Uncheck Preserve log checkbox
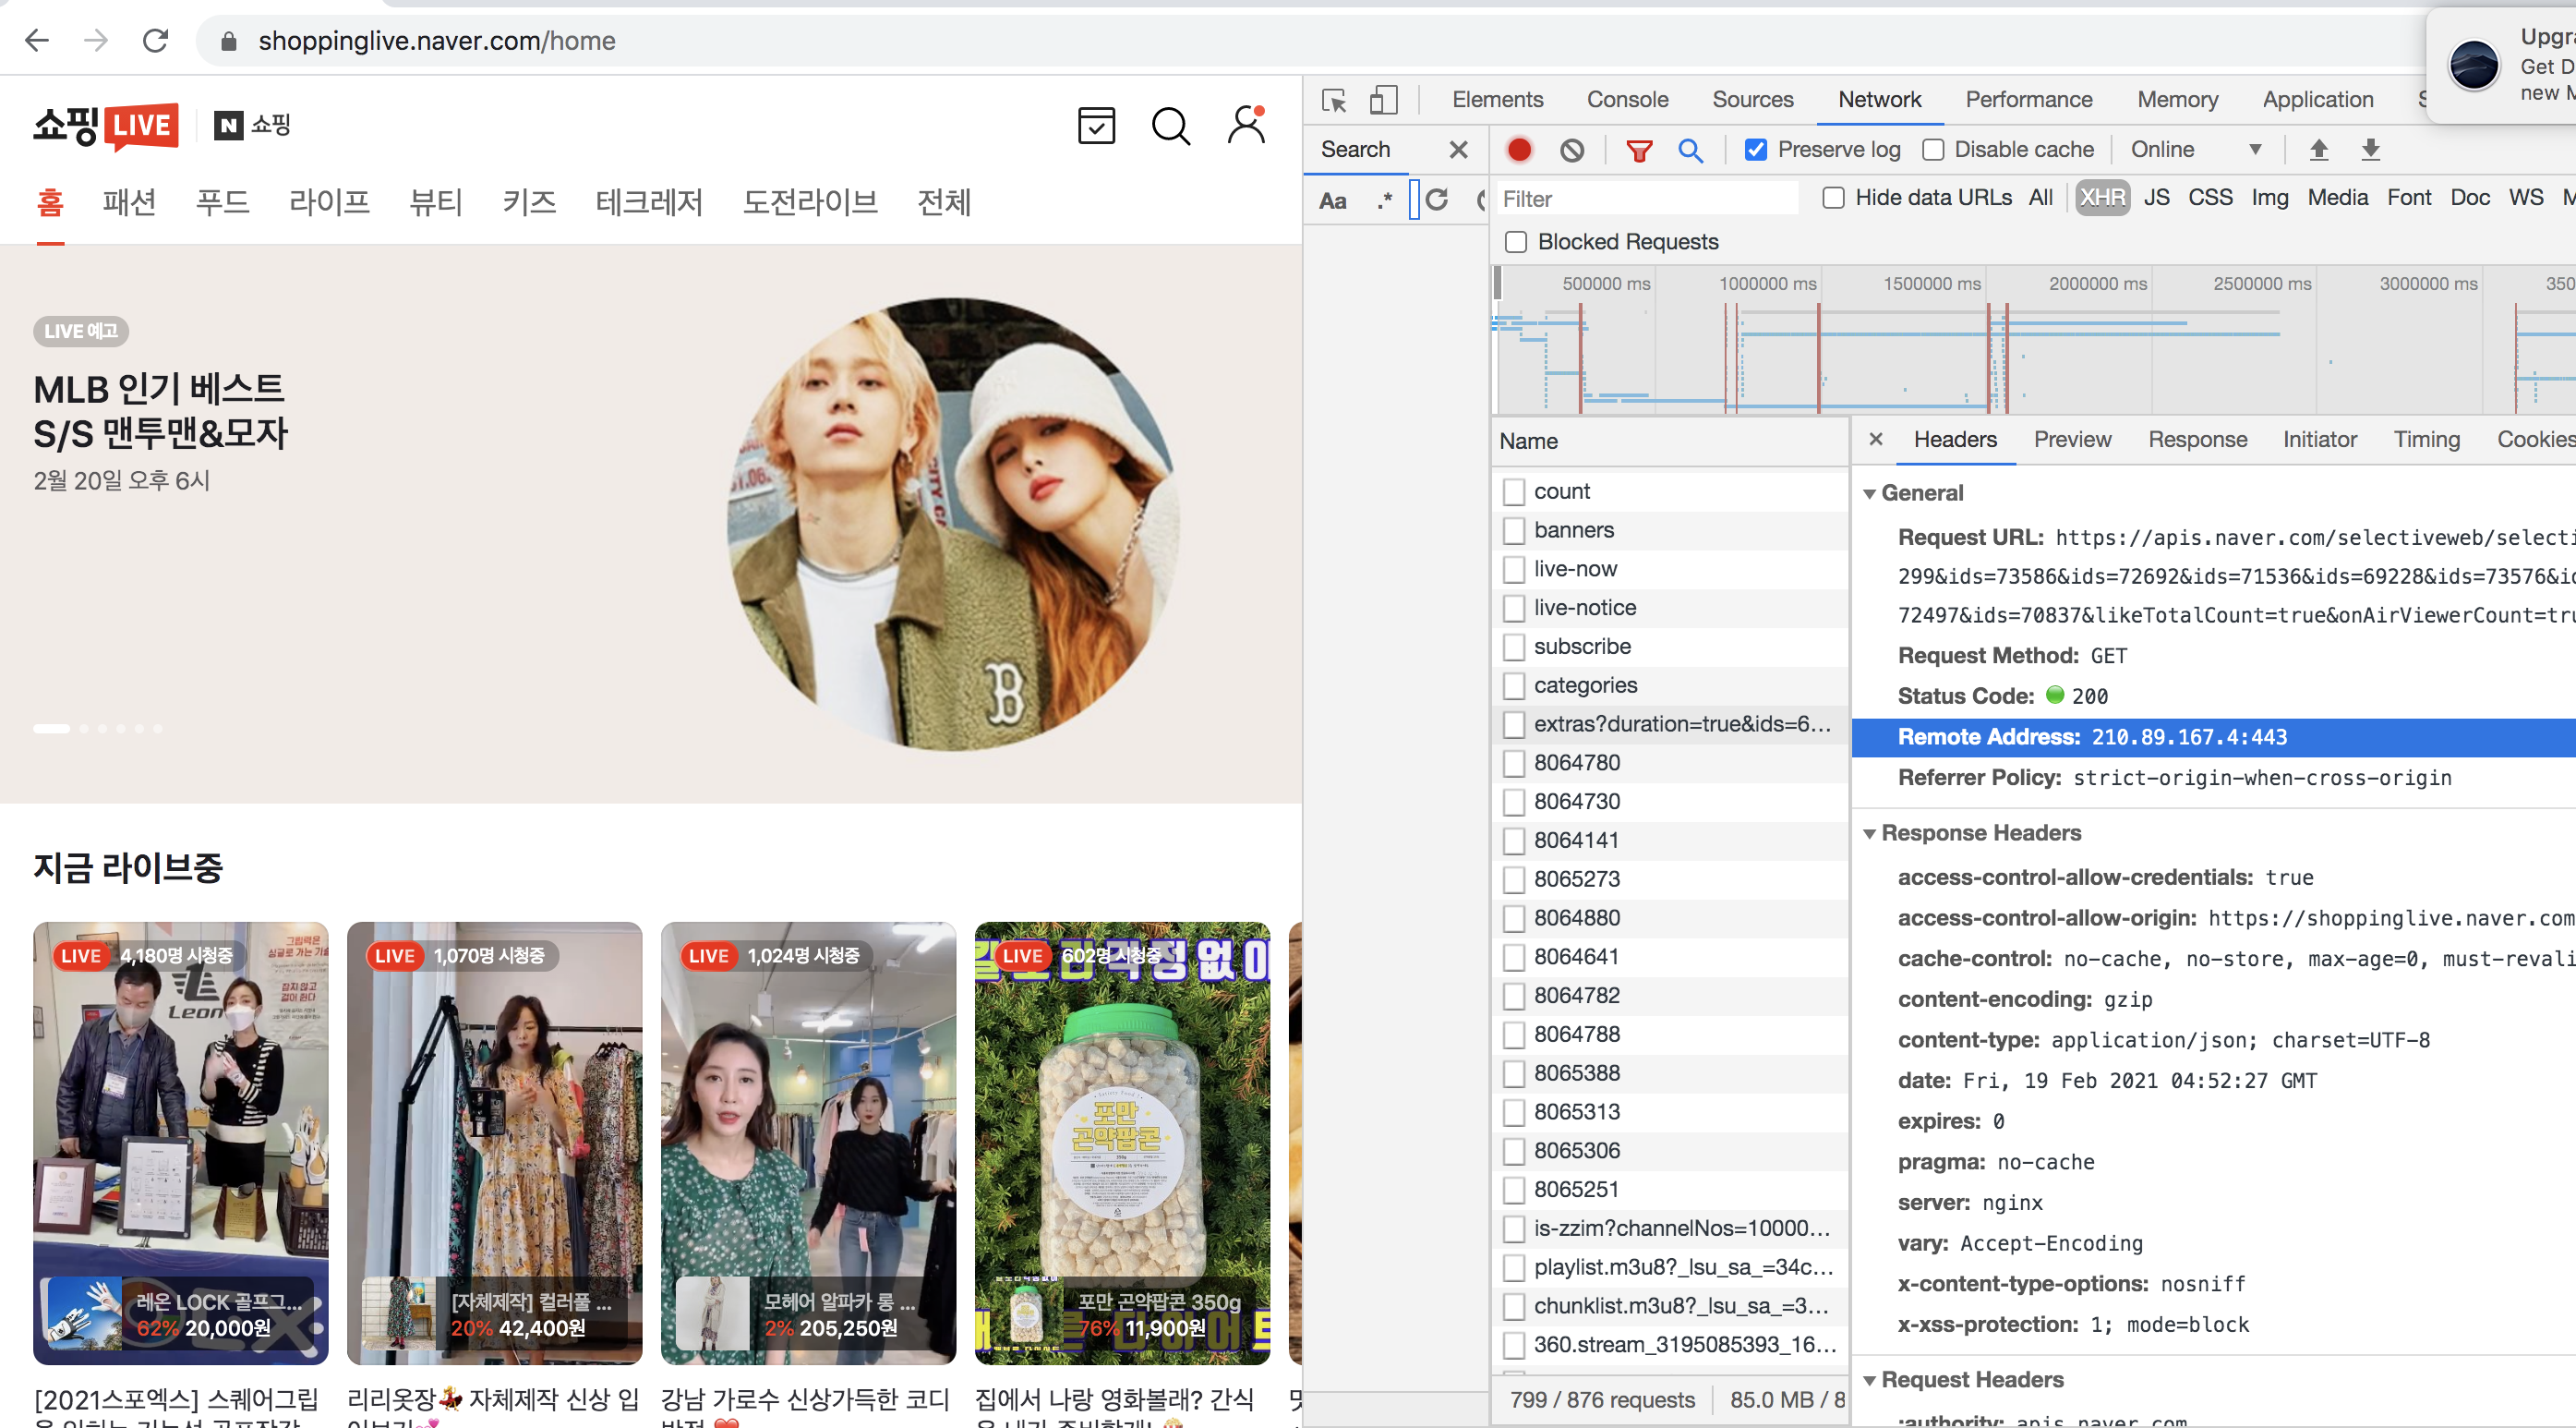Viewport: 2576px width, 1428px height. click(1755, 151)
